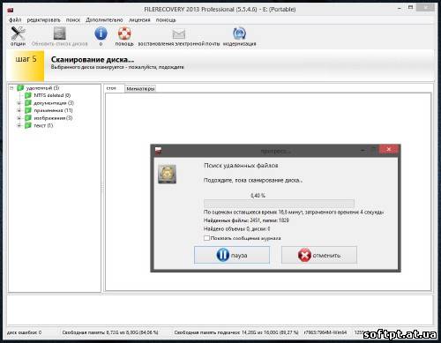
Task: Switch to the Миниатюры tab
Action: (140, 89)
